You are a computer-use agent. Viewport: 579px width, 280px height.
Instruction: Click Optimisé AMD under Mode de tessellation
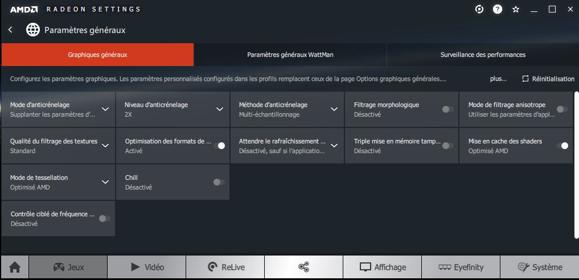click(x=30, y=187)
